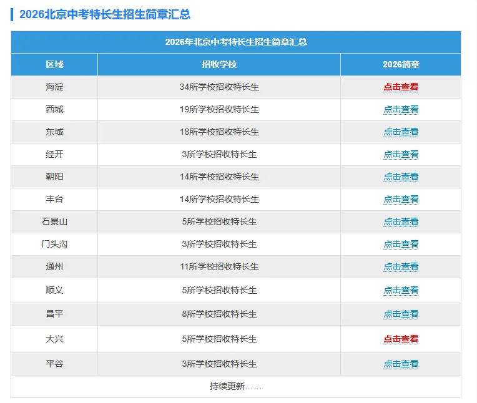
Task: Open the 点击查看 link for 石景山
Action: 401,222
